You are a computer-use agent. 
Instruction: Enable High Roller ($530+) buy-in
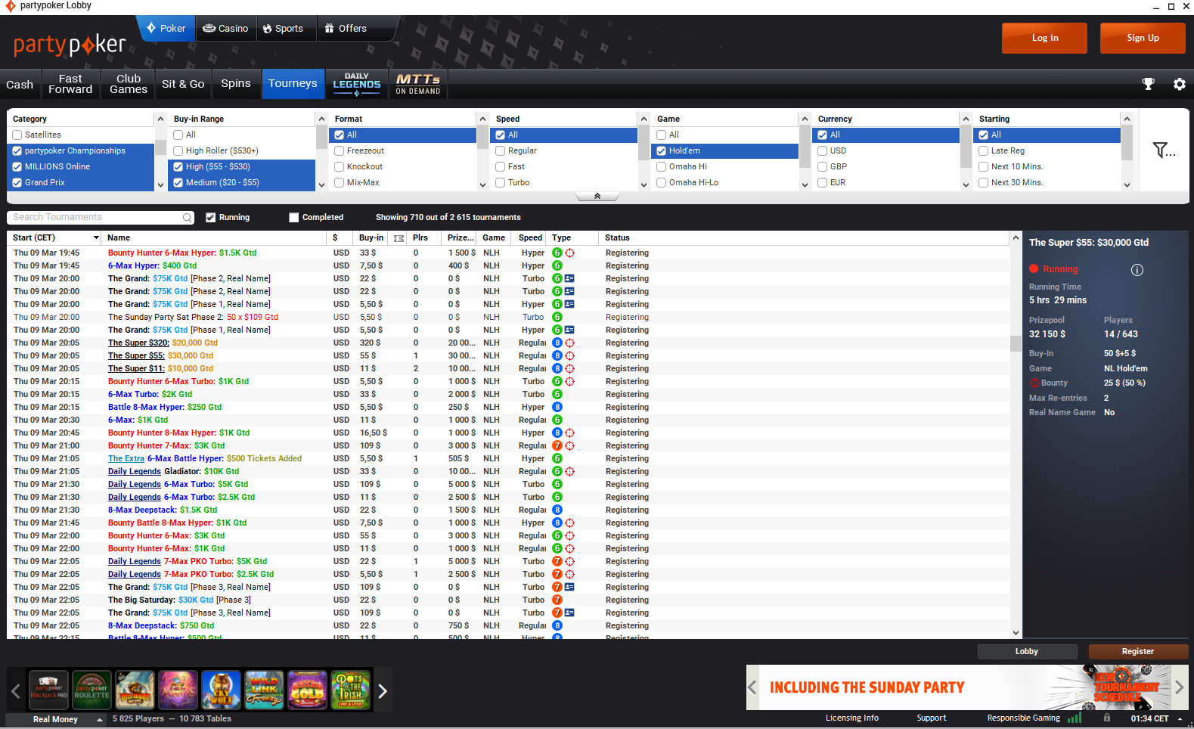pos(178,150)
